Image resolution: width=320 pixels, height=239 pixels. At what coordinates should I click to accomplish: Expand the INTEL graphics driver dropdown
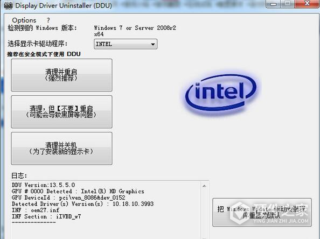point(126,44)
